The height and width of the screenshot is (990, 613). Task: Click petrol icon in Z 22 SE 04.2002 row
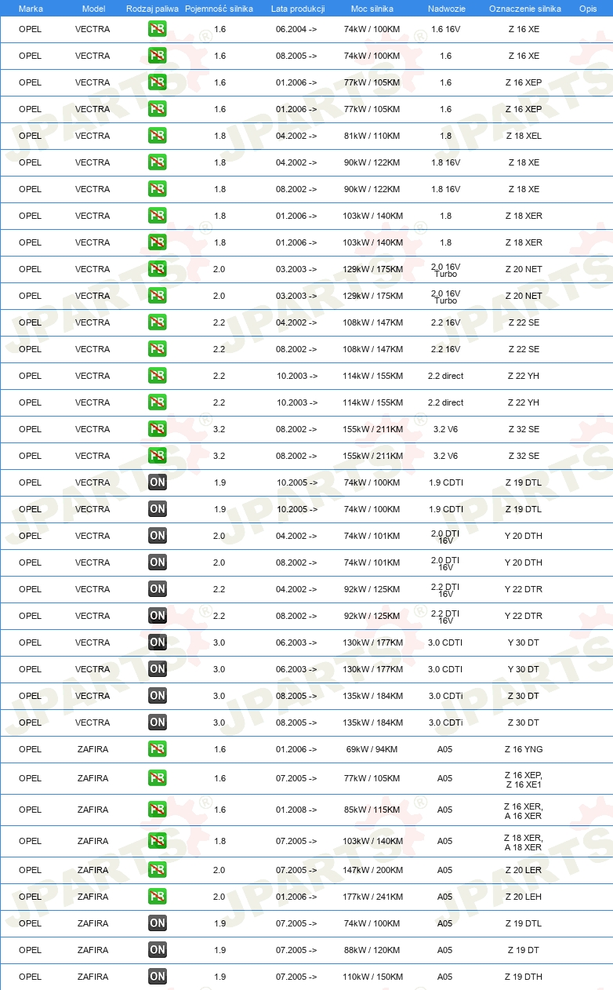158,322
